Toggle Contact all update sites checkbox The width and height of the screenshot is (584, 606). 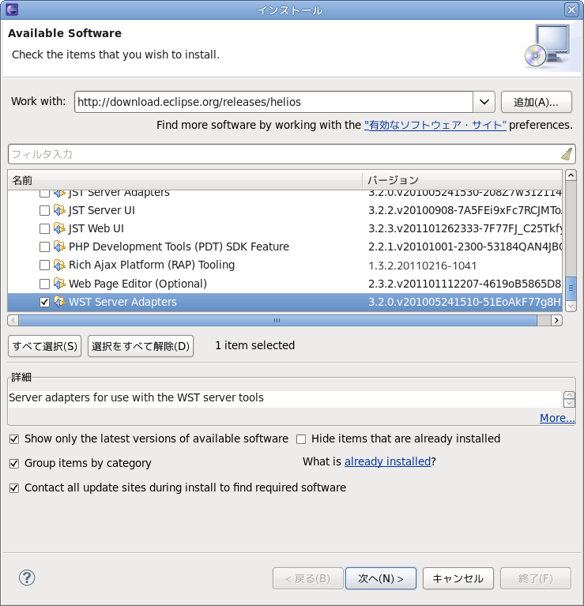14,488
